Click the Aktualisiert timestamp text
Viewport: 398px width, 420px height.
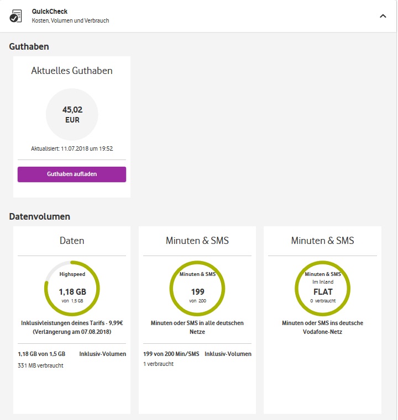pos(72,148)
